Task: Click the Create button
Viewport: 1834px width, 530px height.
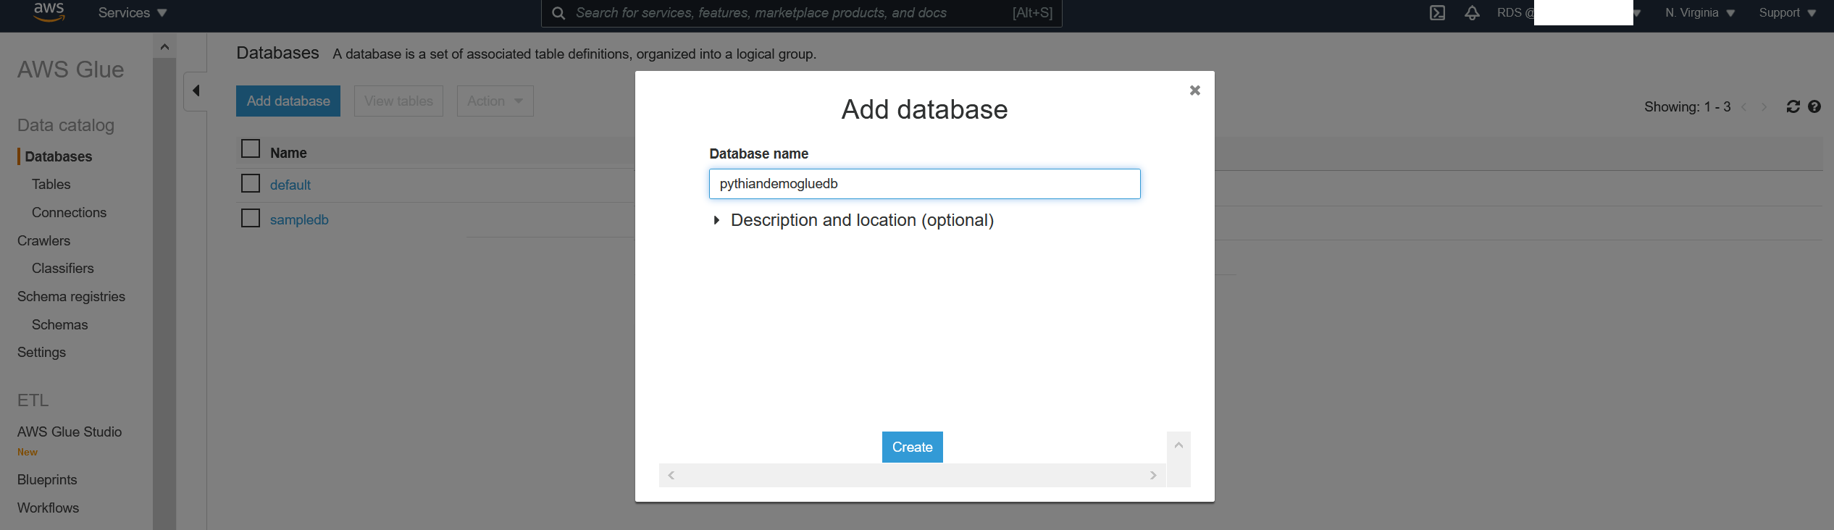Action: (x=912, y=447)
